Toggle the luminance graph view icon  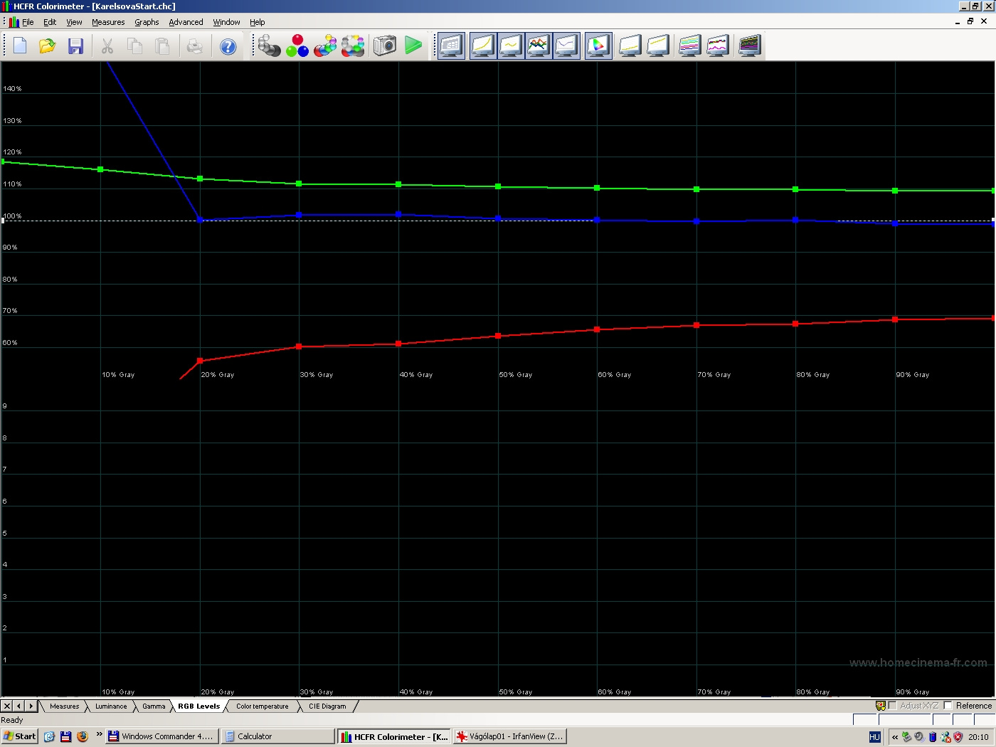pos(483,46)
